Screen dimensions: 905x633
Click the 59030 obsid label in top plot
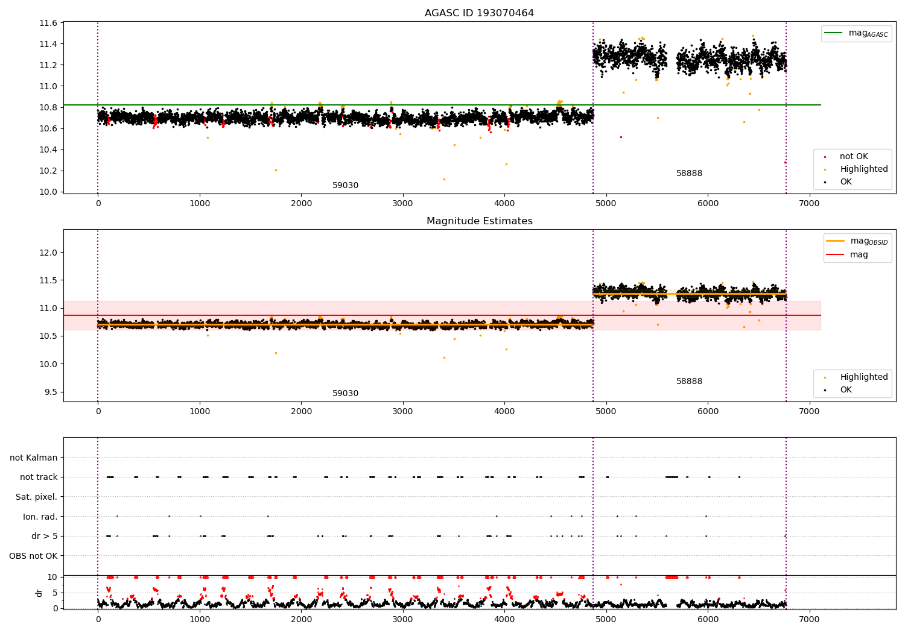pos(345,186)
